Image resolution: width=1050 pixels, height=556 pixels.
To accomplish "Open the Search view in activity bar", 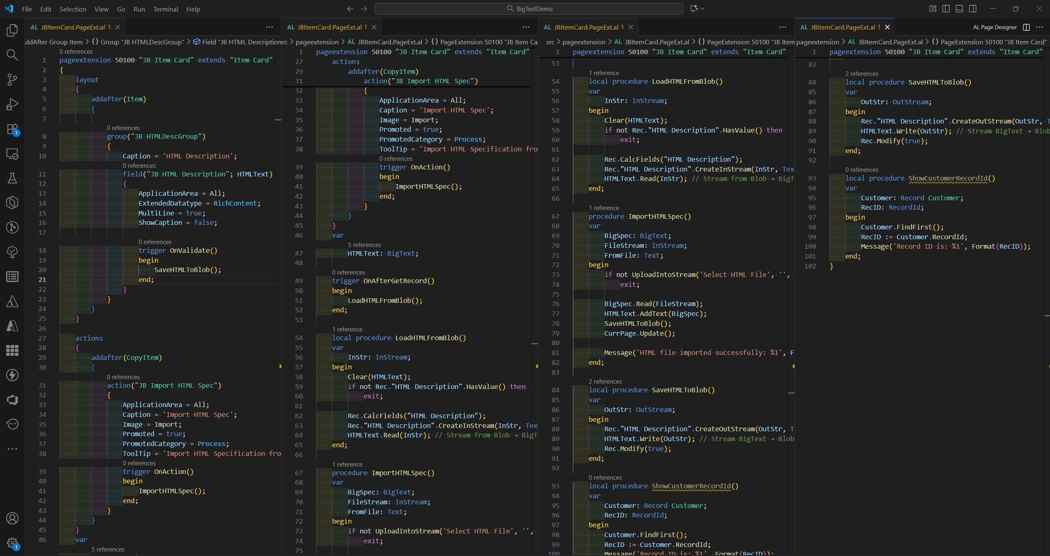I will (x=12, y=55).
